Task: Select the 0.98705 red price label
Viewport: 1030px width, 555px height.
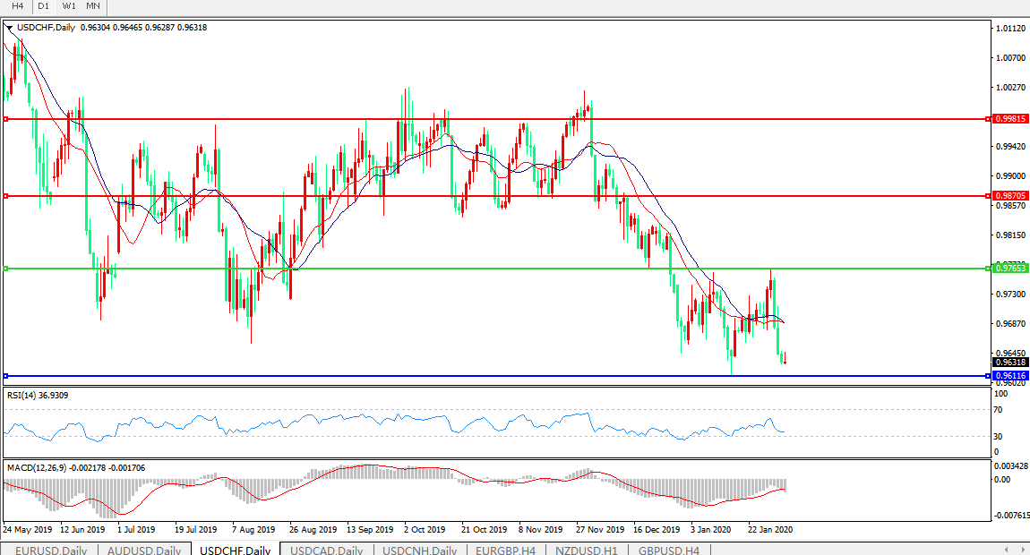Action: click(x=1010, y=195)
